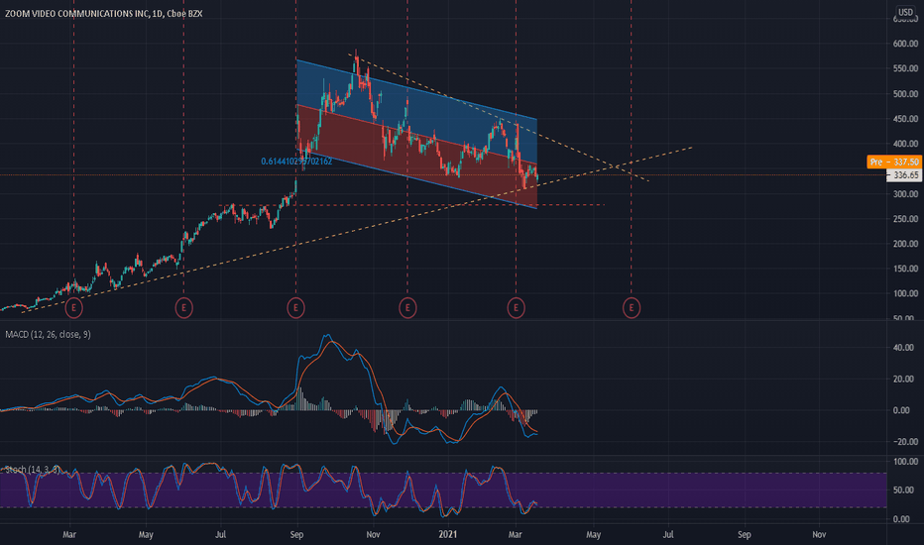Click the 20.00 label on the MACD scale

(x=905, y=379)
